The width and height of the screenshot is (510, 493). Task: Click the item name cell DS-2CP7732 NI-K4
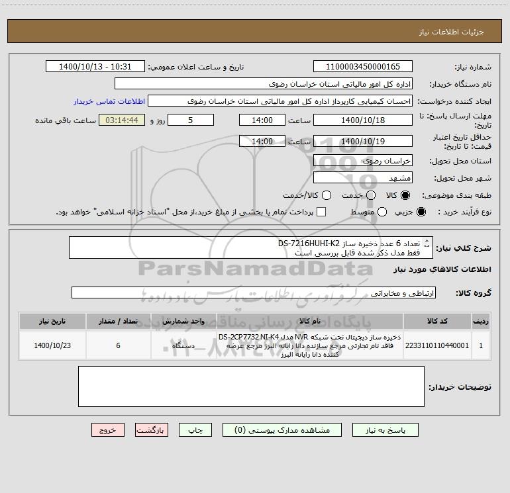tap(310, 345)
